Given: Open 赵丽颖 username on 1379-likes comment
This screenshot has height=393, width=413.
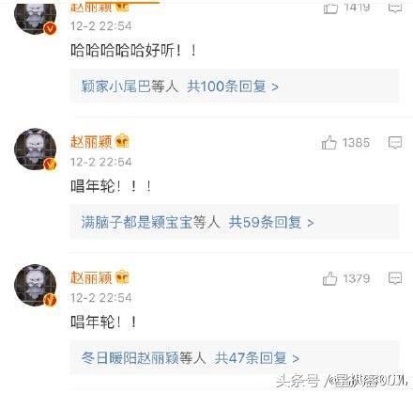Looking at the screenshot, I should [x=91, y=277].
